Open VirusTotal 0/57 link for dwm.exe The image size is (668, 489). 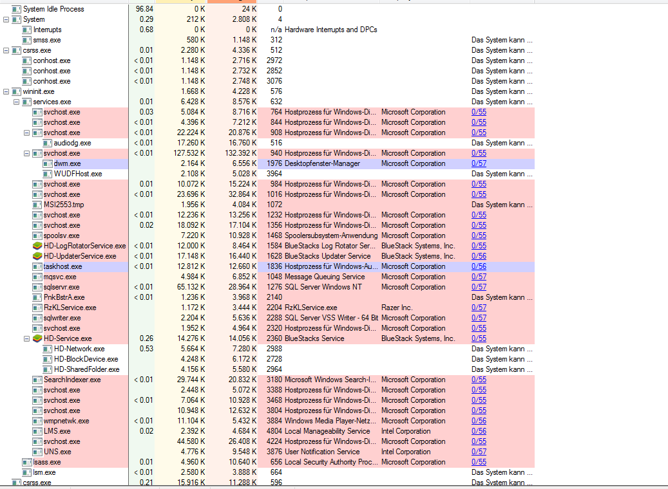[479, 163]
